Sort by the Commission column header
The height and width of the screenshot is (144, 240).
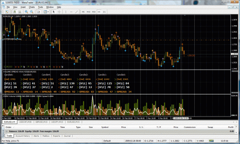[190, 127]
